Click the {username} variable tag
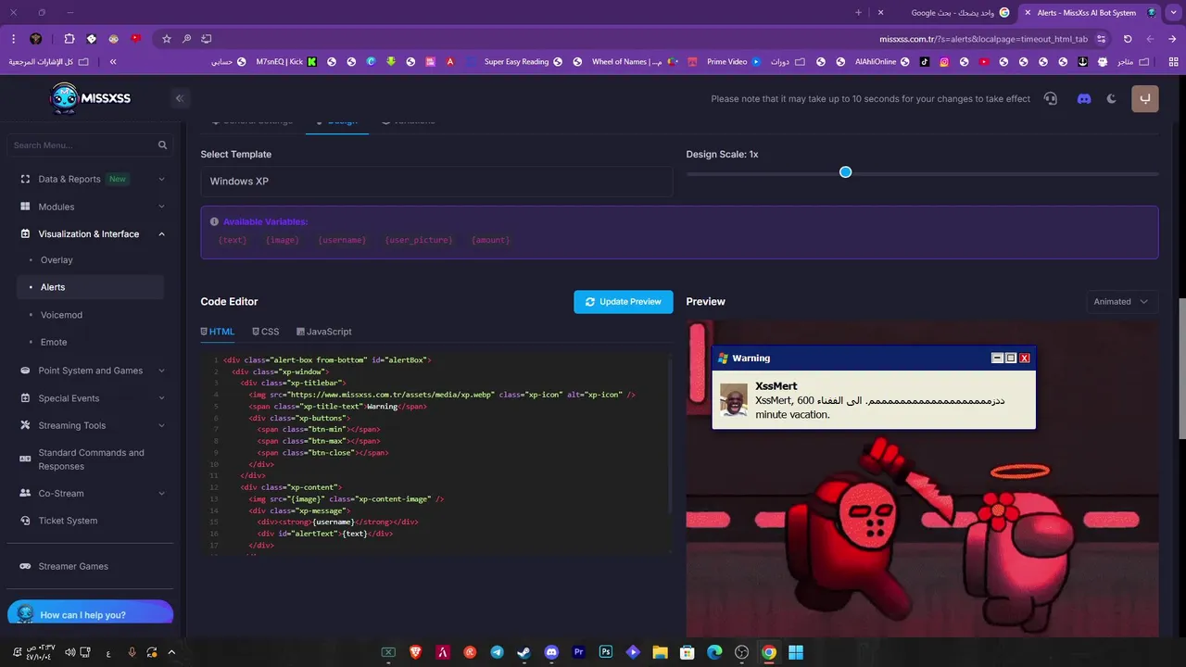Viewport: 1186px width, 667px height. (342, 240)
